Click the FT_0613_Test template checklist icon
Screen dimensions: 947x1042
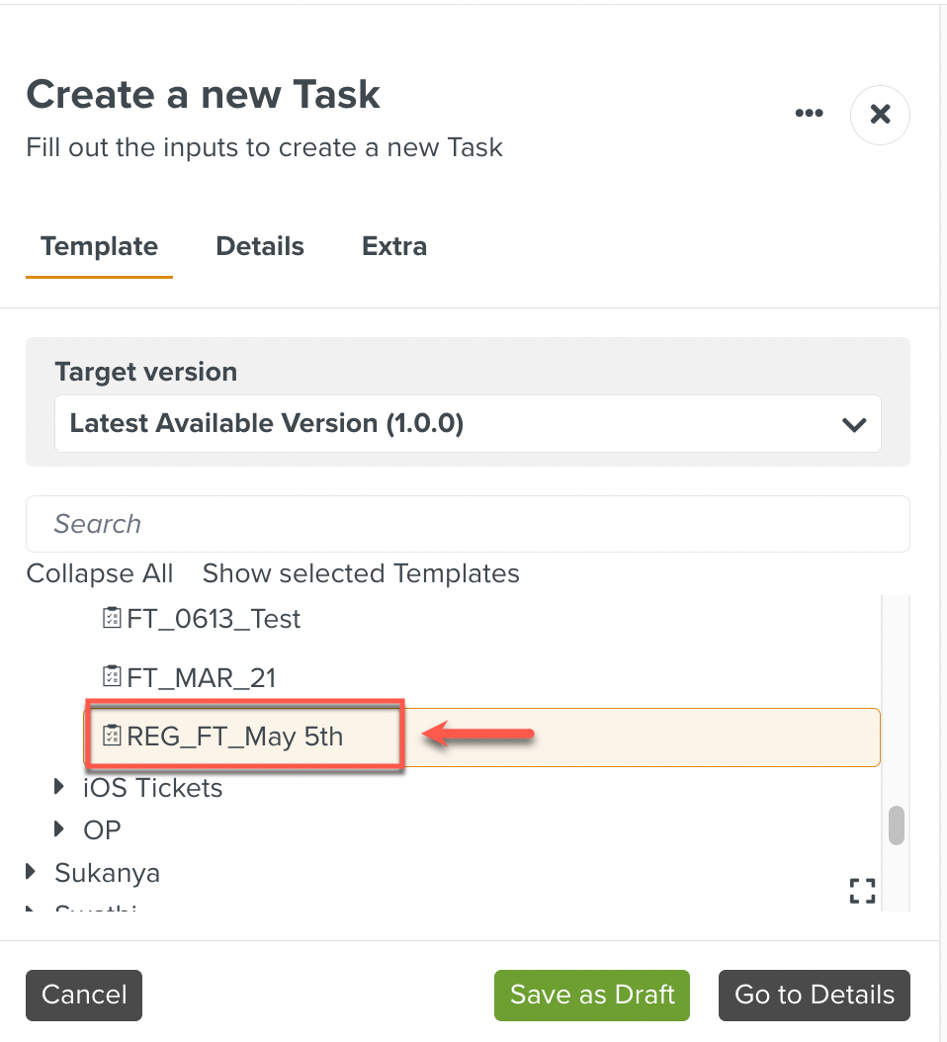112,619
